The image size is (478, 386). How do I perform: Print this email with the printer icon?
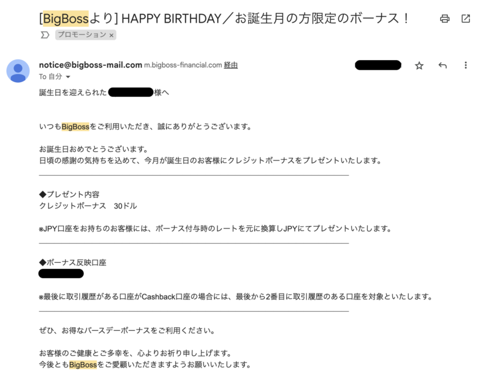[444, 19]
